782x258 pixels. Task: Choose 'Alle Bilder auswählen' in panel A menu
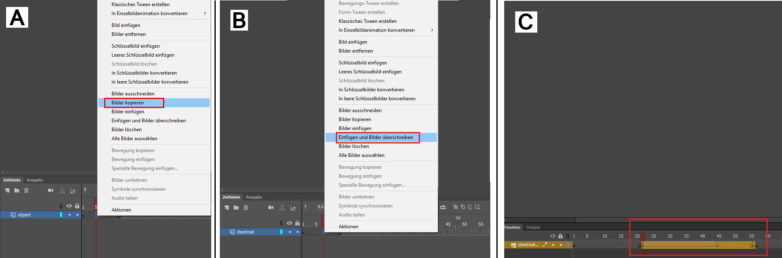tap(154, 139)
